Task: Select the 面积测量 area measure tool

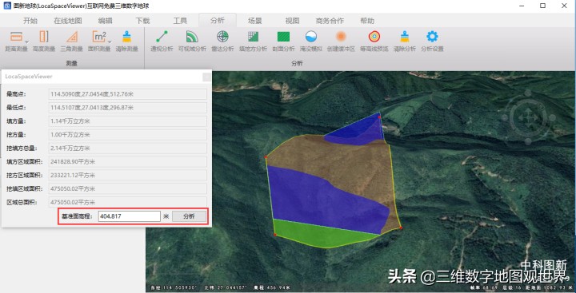Action: pyautogui.click(x=99, y=41)
